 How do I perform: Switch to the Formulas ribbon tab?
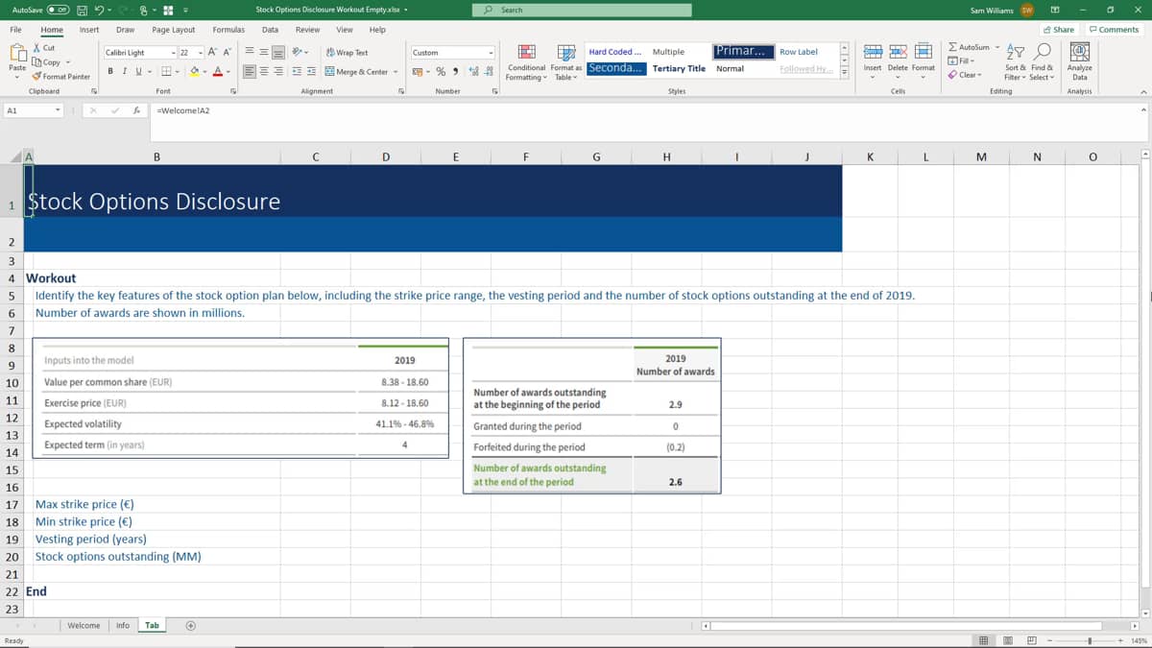pyautogui.click(x=228, y=30)
